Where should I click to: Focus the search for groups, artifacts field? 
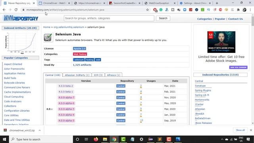coord(109,18)
